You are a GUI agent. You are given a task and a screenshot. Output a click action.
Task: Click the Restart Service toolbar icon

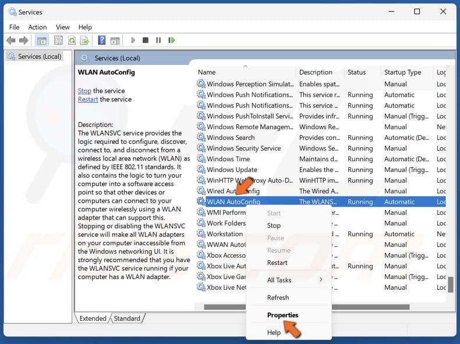[172, 40]
